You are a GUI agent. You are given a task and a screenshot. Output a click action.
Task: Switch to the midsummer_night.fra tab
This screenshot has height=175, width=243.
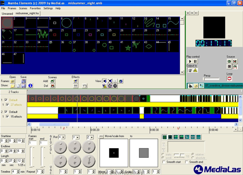[27, 13]
